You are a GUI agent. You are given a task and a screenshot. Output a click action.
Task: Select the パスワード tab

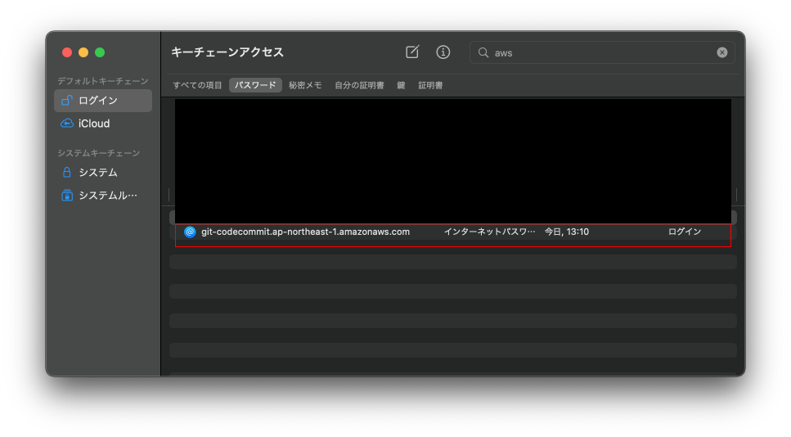(x=255, y=85)
